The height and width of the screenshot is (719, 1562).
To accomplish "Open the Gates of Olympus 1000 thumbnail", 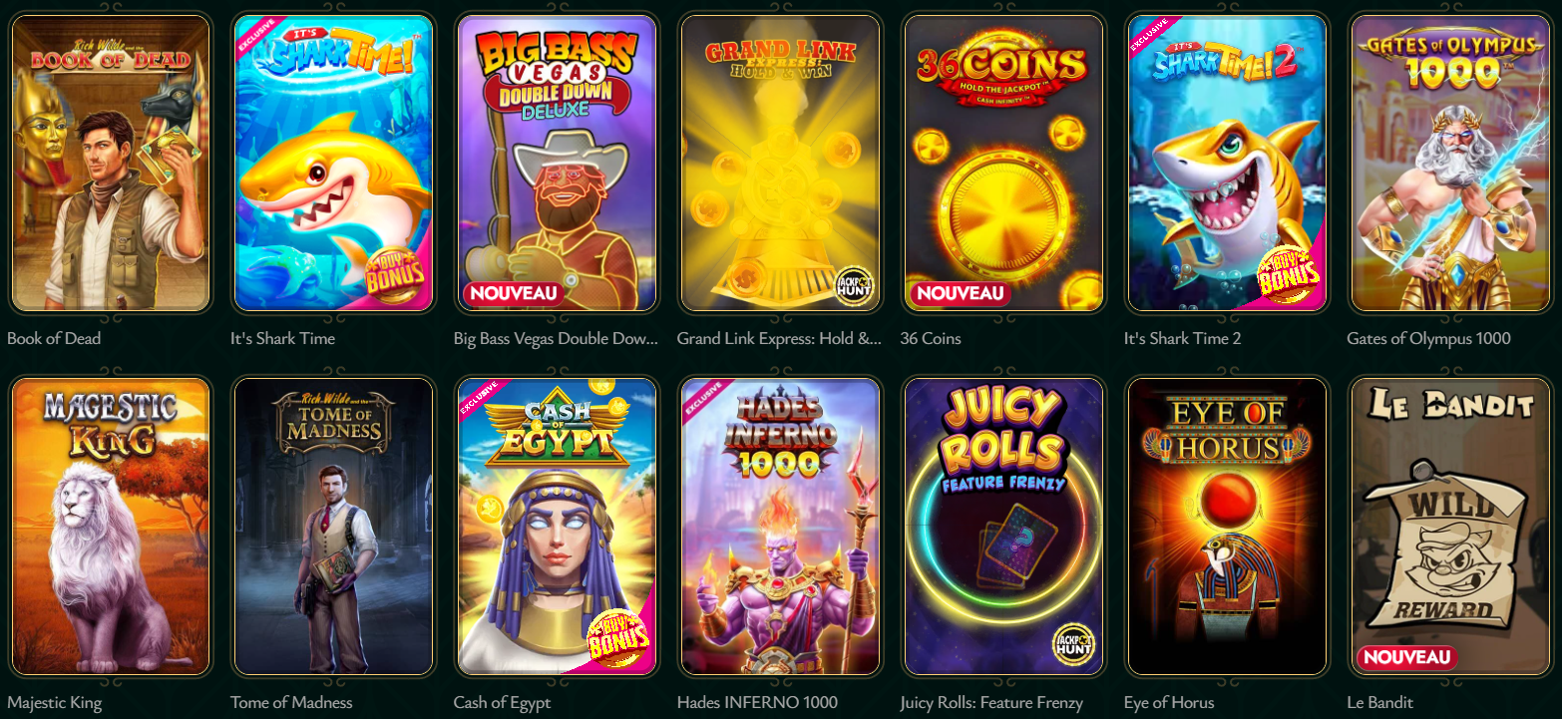I will coord(1451,164).
